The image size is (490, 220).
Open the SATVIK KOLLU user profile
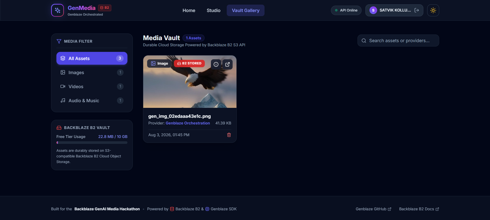point(395,10)
